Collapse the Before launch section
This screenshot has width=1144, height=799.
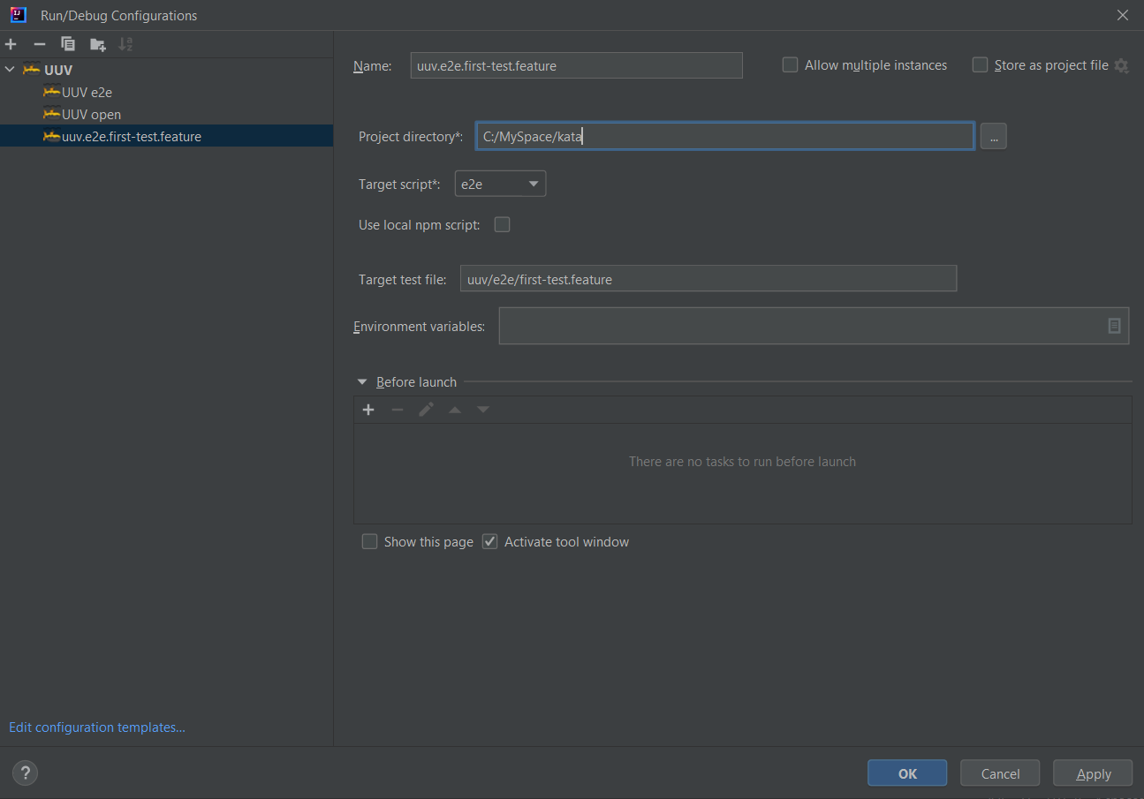click(x=361, y=382)
